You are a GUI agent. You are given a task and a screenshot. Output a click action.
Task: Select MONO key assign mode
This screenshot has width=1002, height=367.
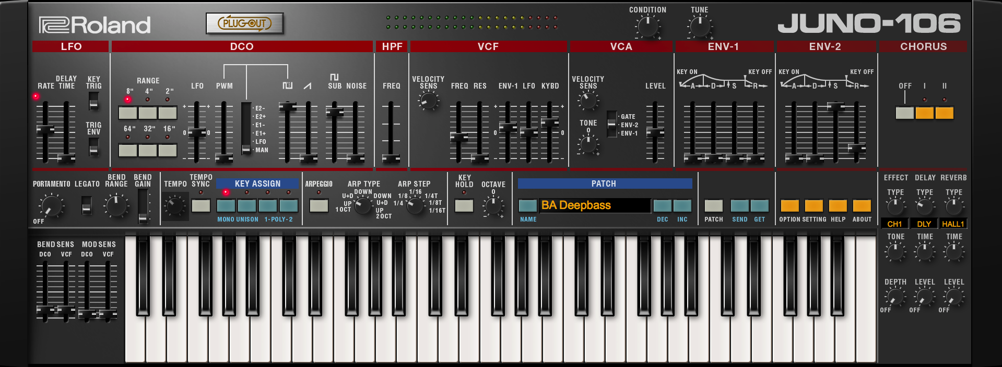[226, 205]
